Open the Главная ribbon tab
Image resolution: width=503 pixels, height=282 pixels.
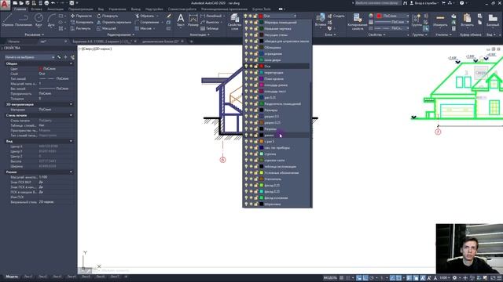click(x=20, y=9)
